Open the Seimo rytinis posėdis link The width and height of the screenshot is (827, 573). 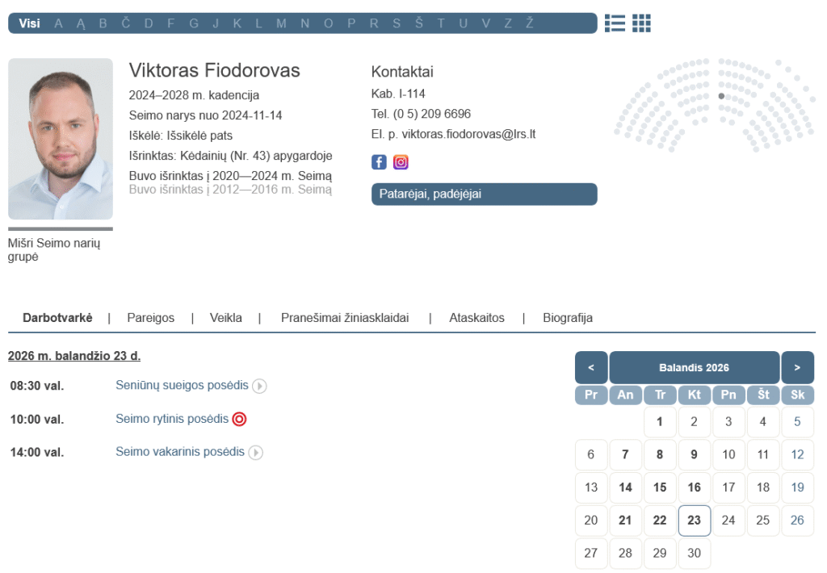click(172, 419)
